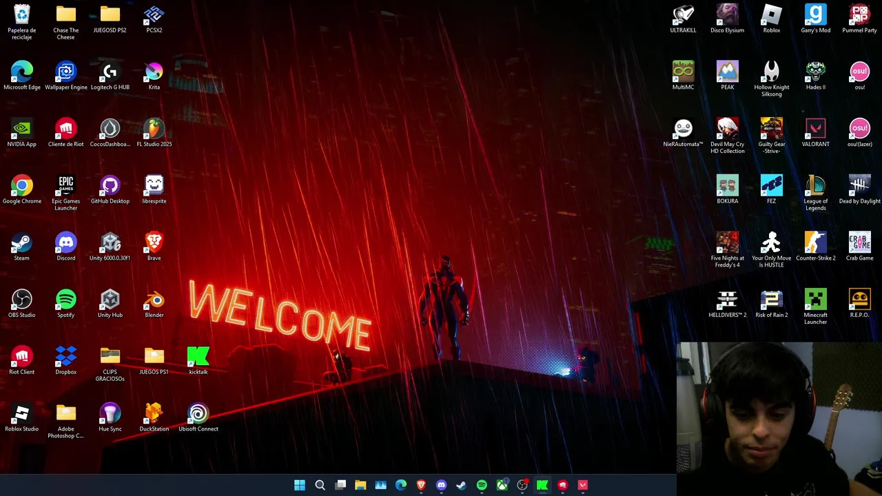Open DuckStation emulator shortcut

(154, 418)
